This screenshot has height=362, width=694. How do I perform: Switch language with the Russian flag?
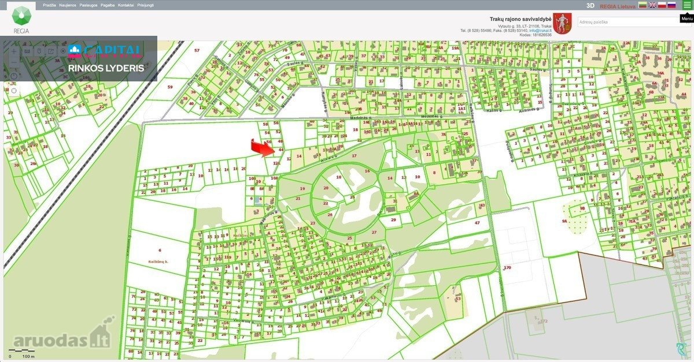(672, 5)
